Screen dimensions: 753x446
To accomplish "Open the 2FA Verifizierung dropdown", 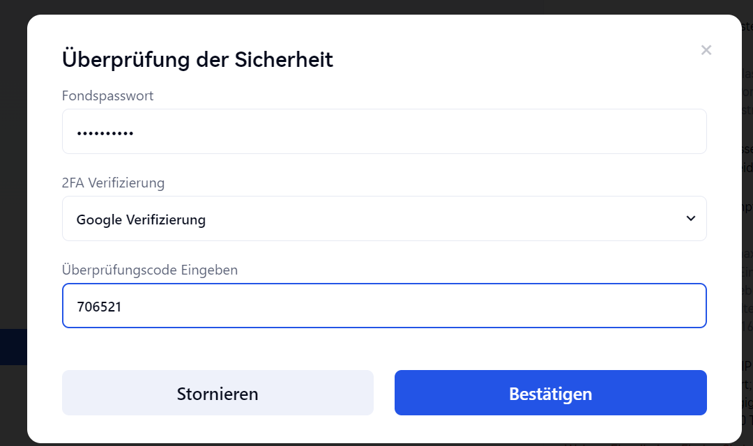I will pyautogui.click(x=383, y=219).
